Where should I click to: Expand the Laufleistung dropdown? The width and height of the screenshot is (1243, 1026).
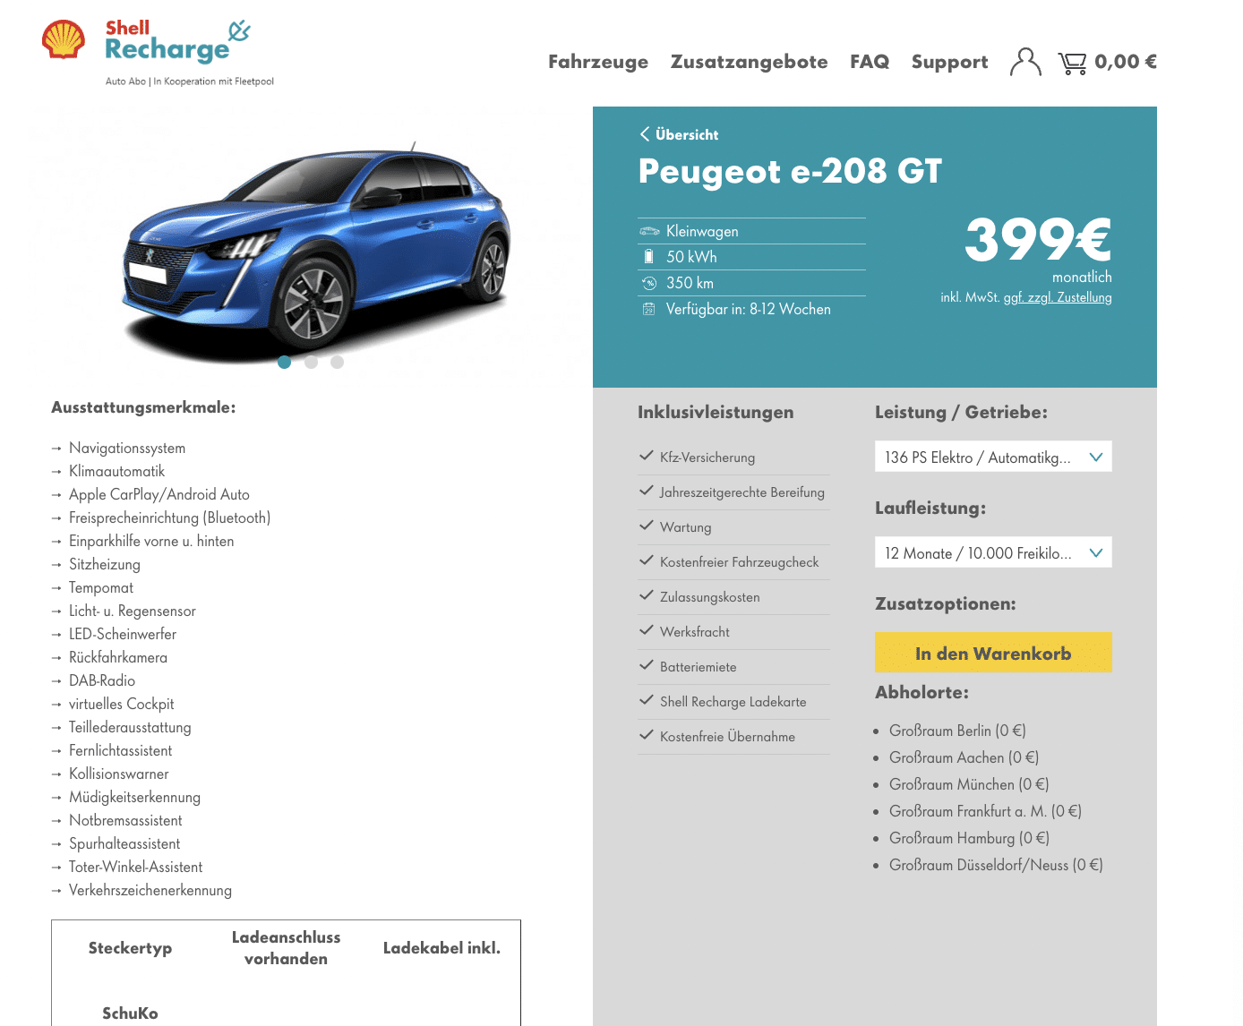(993, 552)
